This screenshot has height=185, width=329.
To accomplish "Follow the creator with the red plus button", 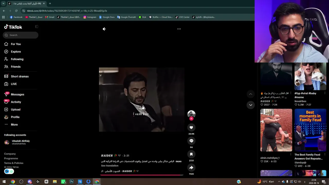I will [191, 119].
